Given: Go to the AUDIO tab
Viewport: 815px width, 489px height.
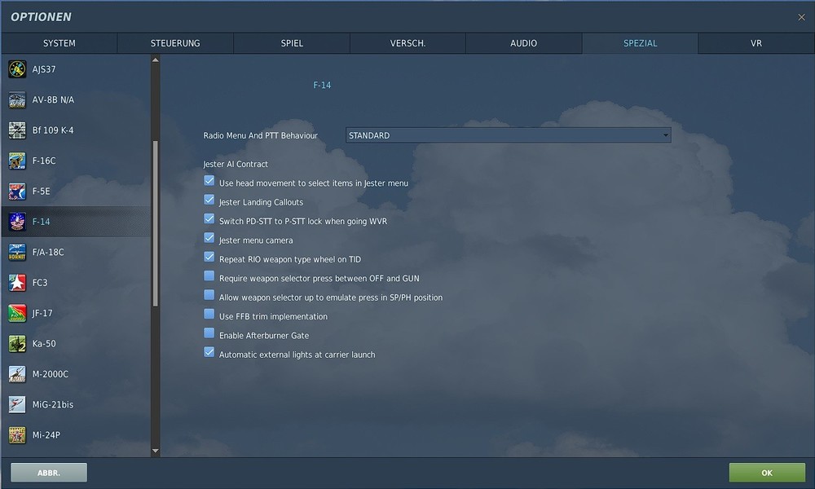Looking at the screenshot, I should coord(524,43).
